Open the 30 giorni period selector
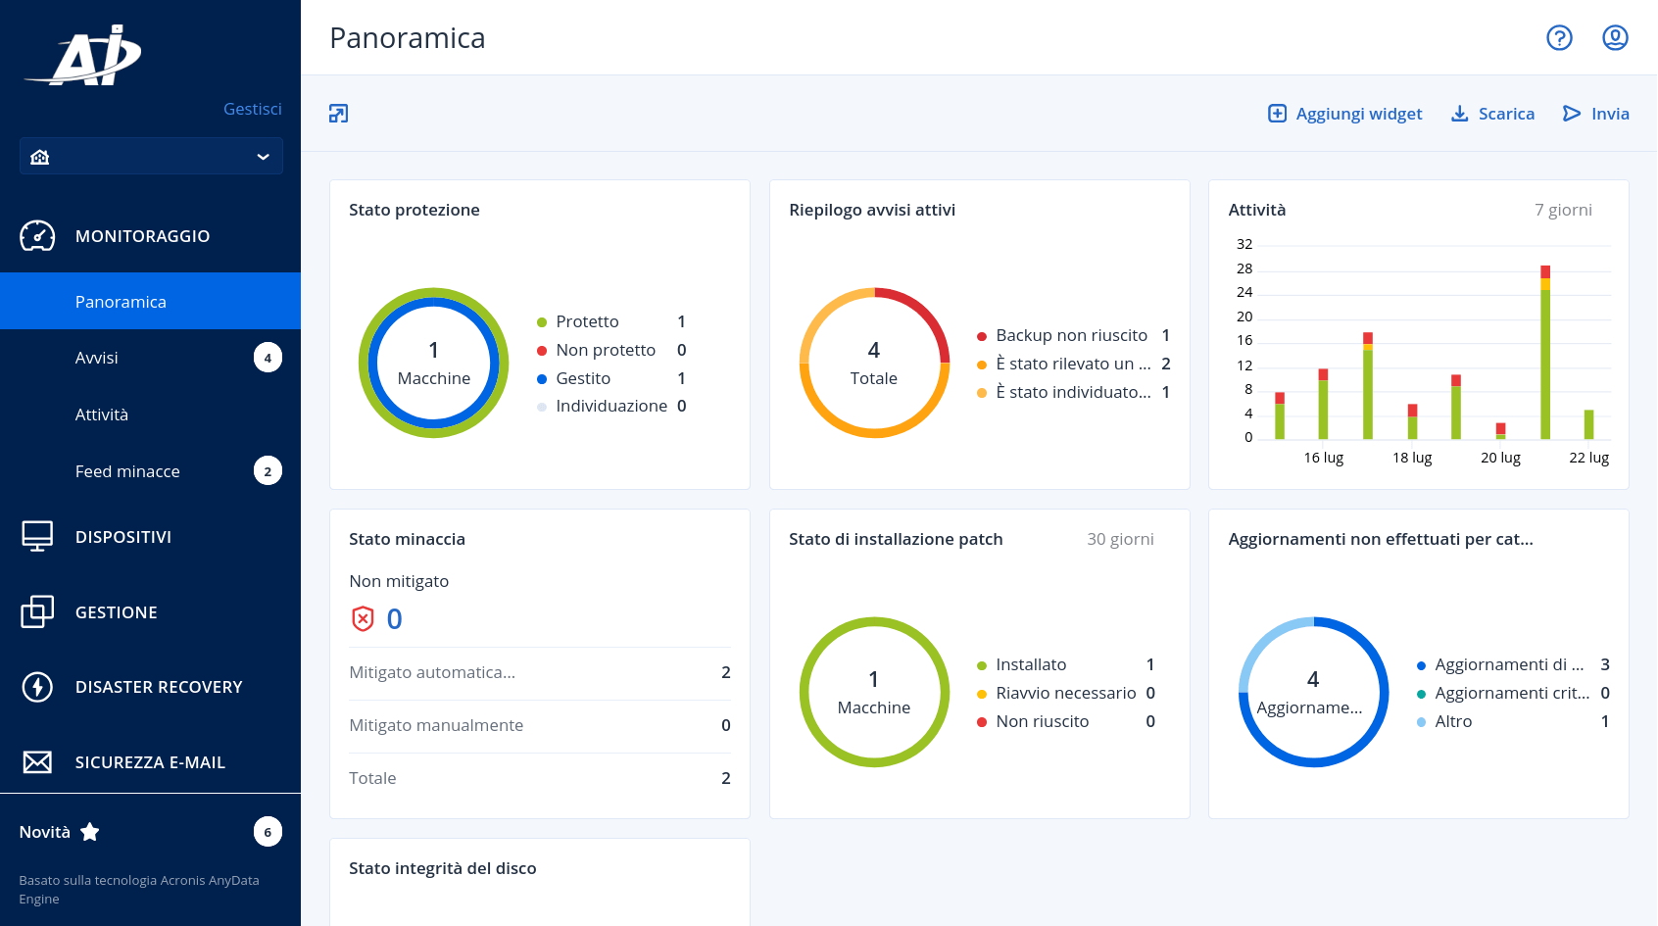 coord(1120,539)
